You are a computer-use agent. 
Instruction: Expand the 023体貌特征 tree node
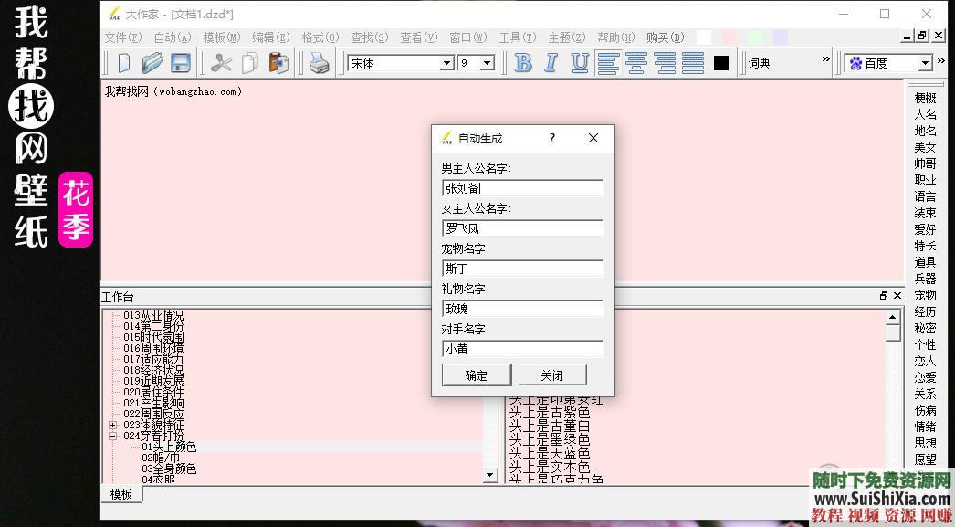(x=110, y=424)
